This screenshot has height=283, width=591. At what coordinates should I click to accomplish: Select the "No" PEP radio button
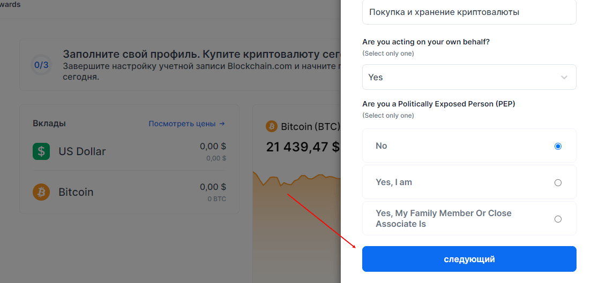pos(558,146)
